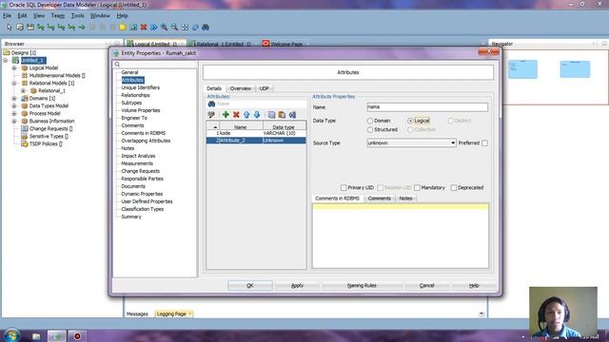Expand the Business Information node
609x342 pixels.
click(x=14, y=121)
